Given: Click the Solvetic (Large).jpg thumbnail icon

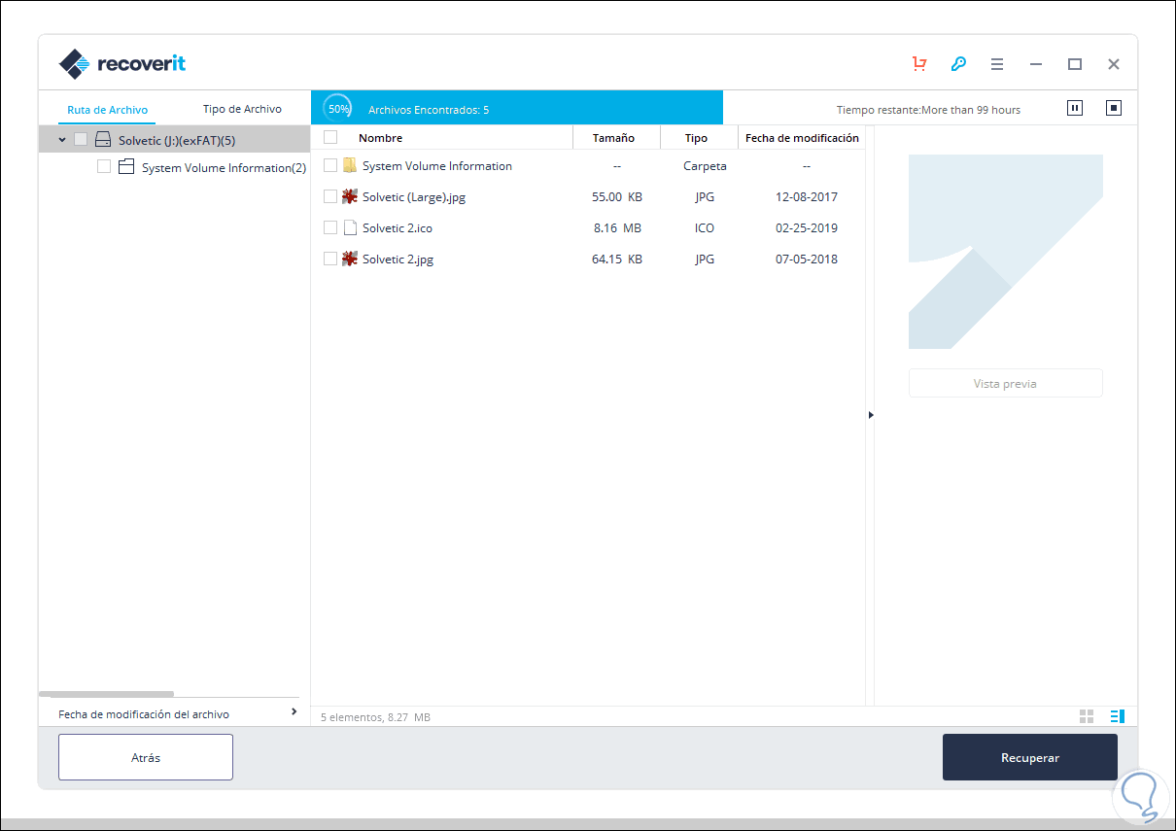Looking at the screenshot, I should click(350, 196).
